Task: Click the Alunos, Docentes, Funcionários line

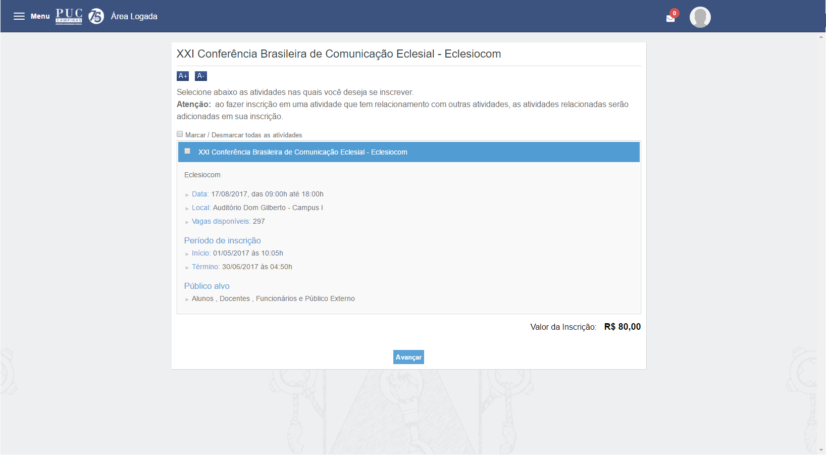Action: point(273,298)
